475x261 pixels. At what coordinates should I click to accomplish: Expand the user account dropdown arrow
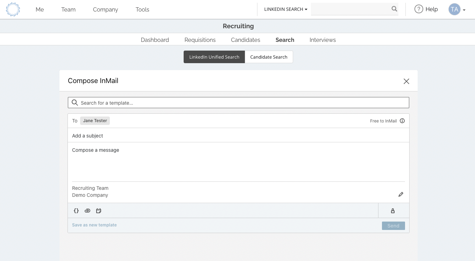tap(464, 10)
